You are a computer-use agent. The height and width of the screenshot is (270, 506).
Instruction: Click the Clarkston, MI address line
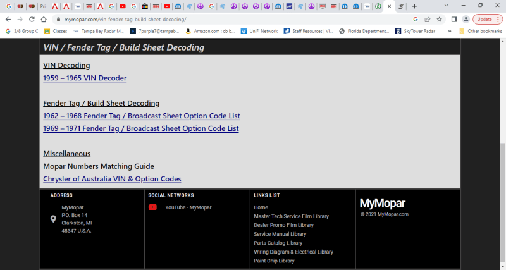(77, 223)
